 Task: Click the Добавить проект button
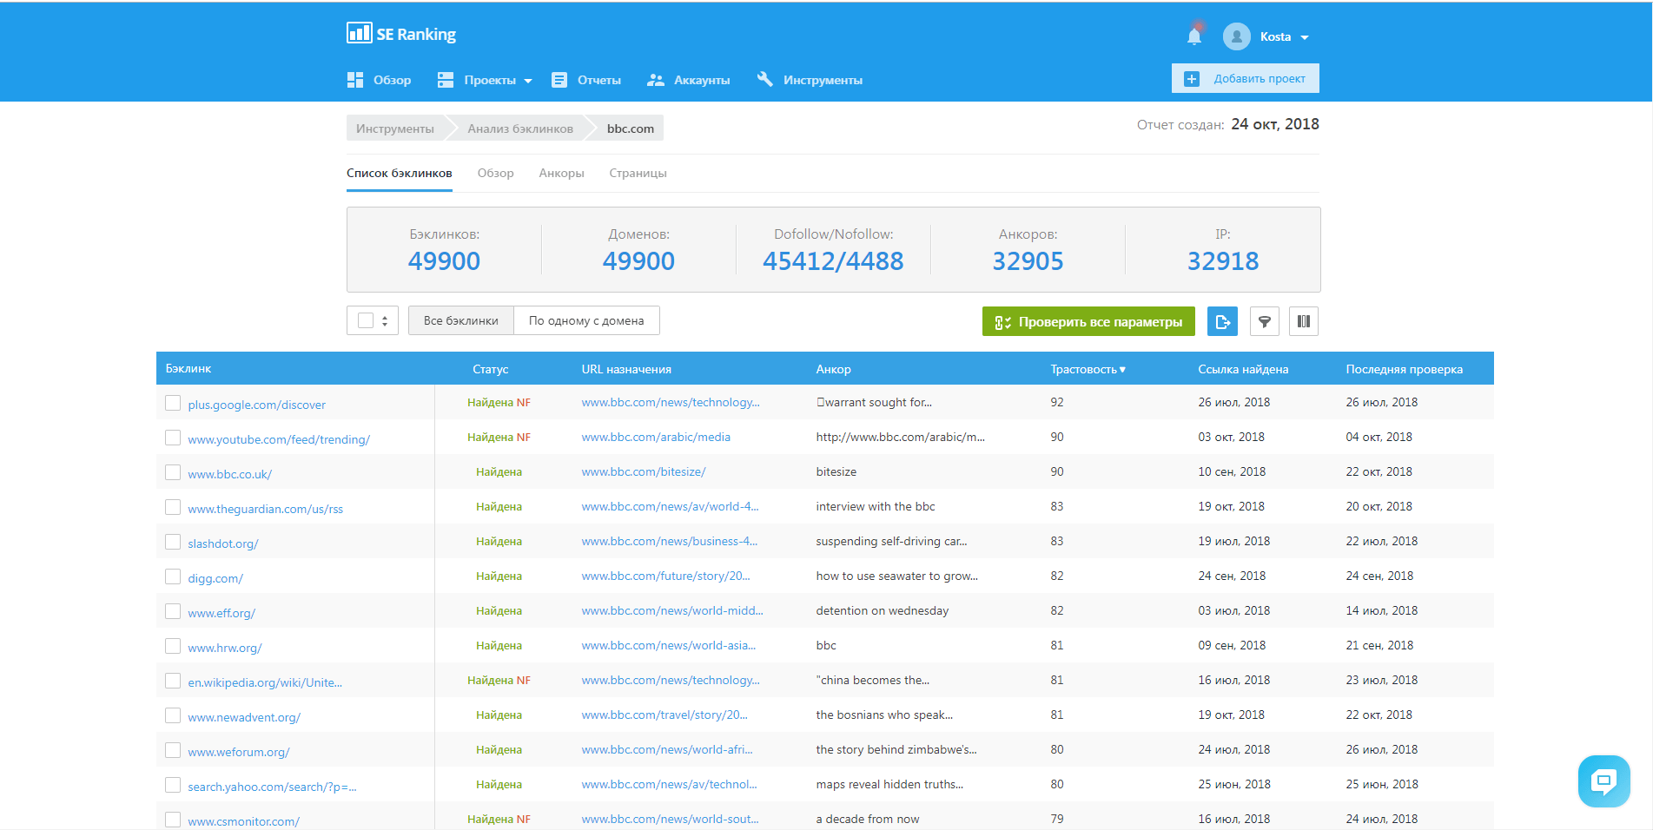pyautogui.click(x=1245, y=78)
